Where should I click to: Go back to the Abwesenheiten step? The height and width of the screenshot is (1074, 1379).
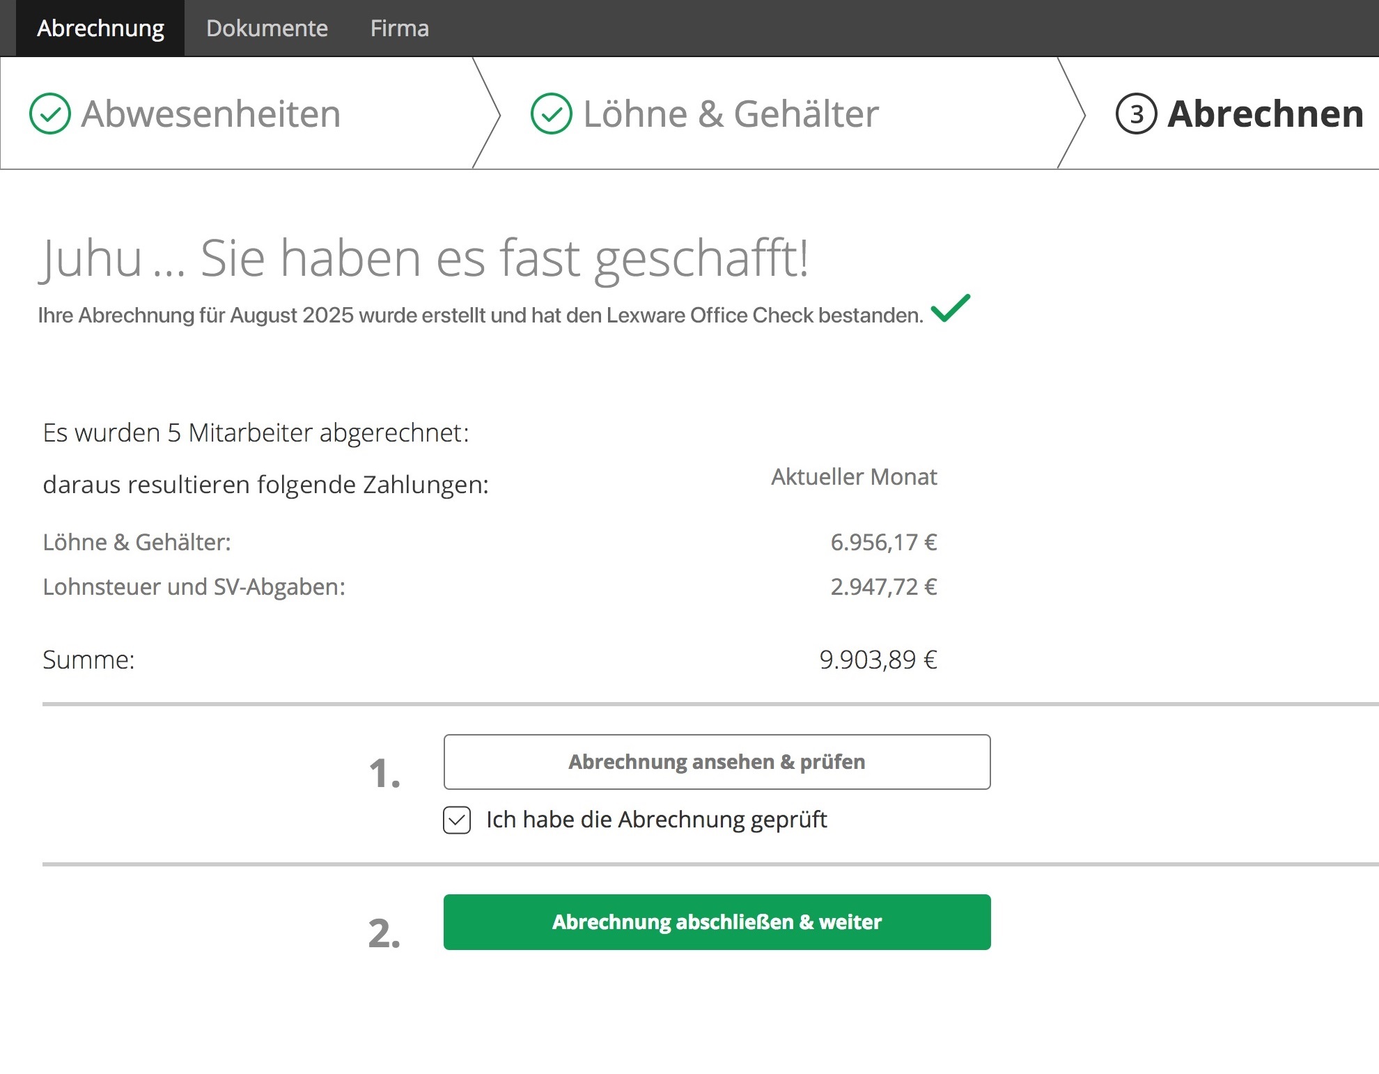210,114
